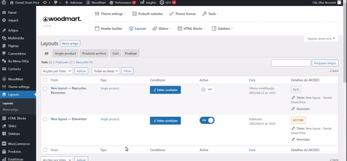The width and height of the screenshot is (347, 161).
Task: Open Theme license in the top menu
Action: pos(183,14)
